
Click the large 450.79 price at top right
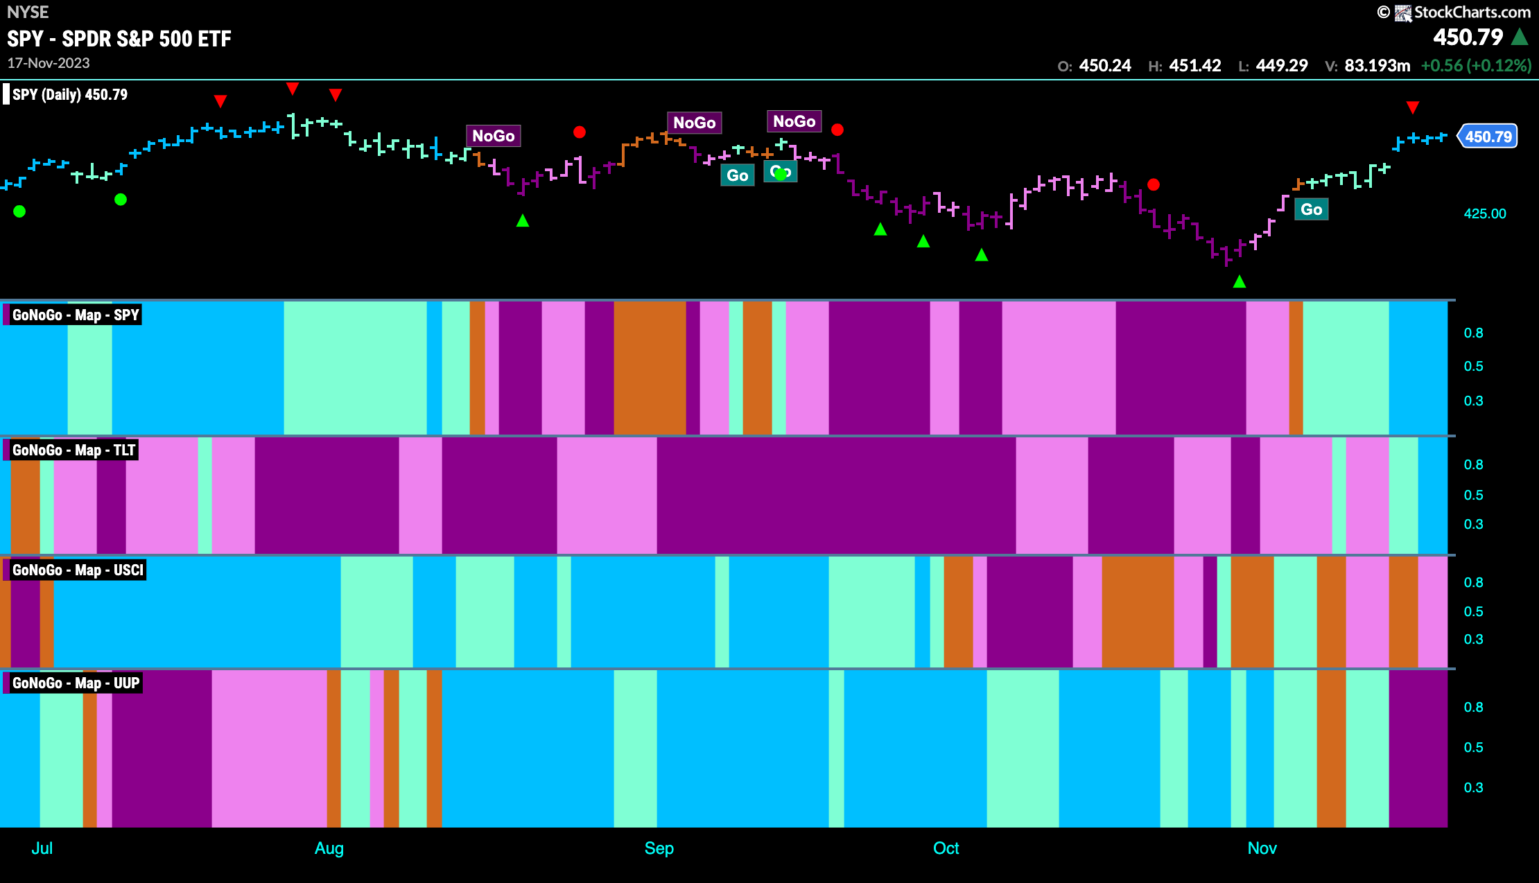1468,37
